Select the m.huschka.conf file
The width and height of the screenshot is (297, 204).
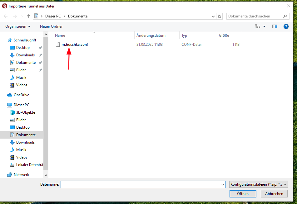(x=75, y=45)
